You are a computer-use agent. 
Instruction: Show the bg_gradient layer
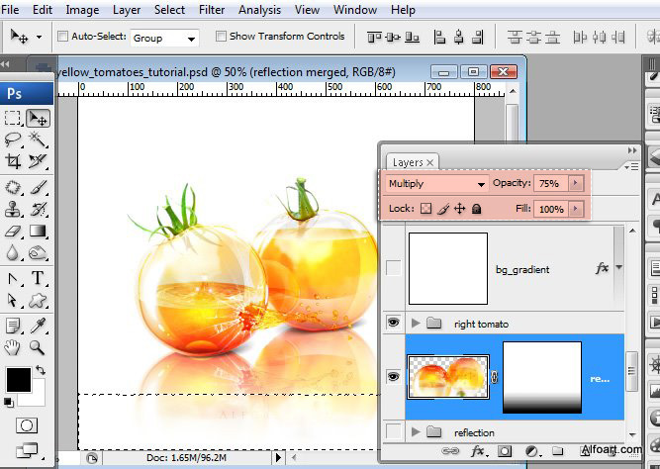(395, 267)
